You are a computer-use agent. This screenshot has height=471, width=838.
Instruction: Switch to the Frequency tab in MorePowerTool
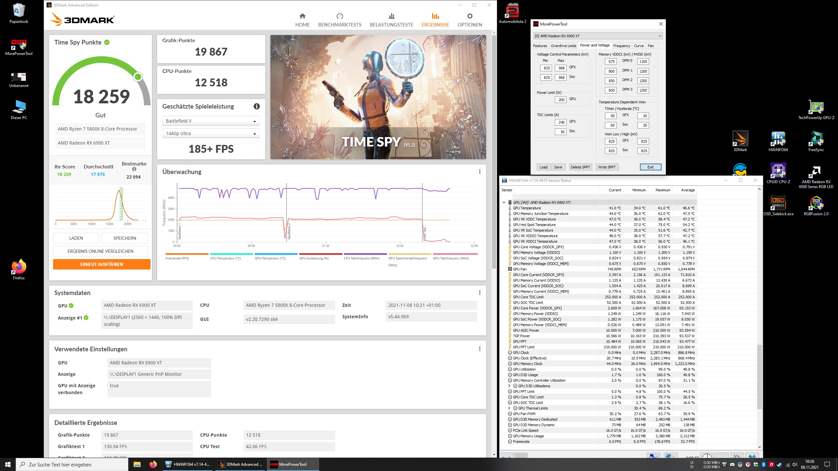tap(621, 46)
